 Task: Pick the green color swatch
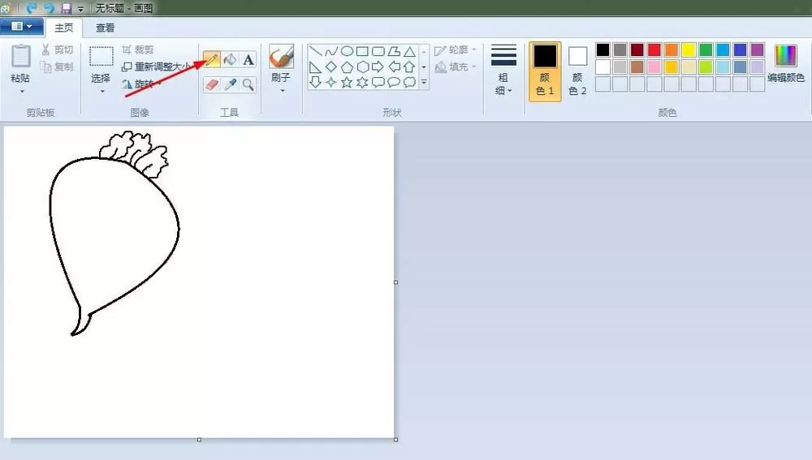(706, 49)
